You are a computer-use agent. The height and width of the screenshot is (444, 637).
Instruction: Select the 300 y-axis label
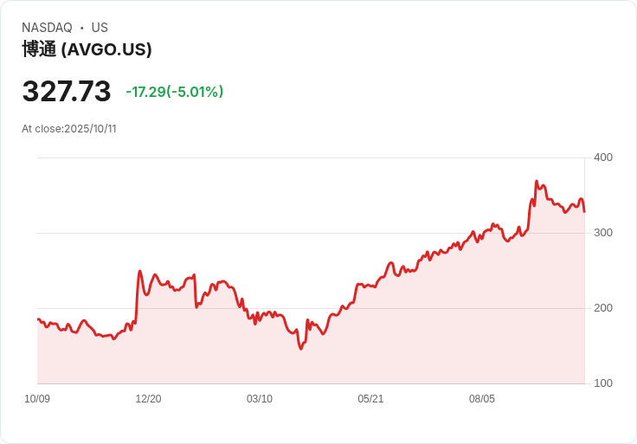[x=602, y=233]
